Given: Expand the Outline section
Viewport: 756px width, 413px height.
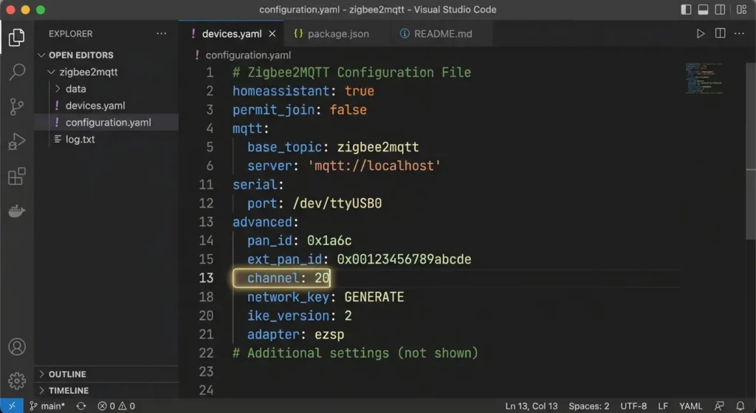Looking at the screenshot, I should pos(67,374).
